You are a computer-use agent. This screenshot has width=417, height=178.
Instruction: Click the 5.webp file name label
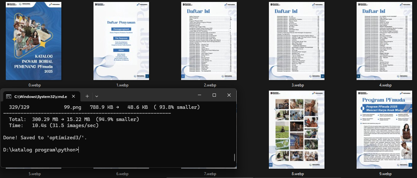34,174
